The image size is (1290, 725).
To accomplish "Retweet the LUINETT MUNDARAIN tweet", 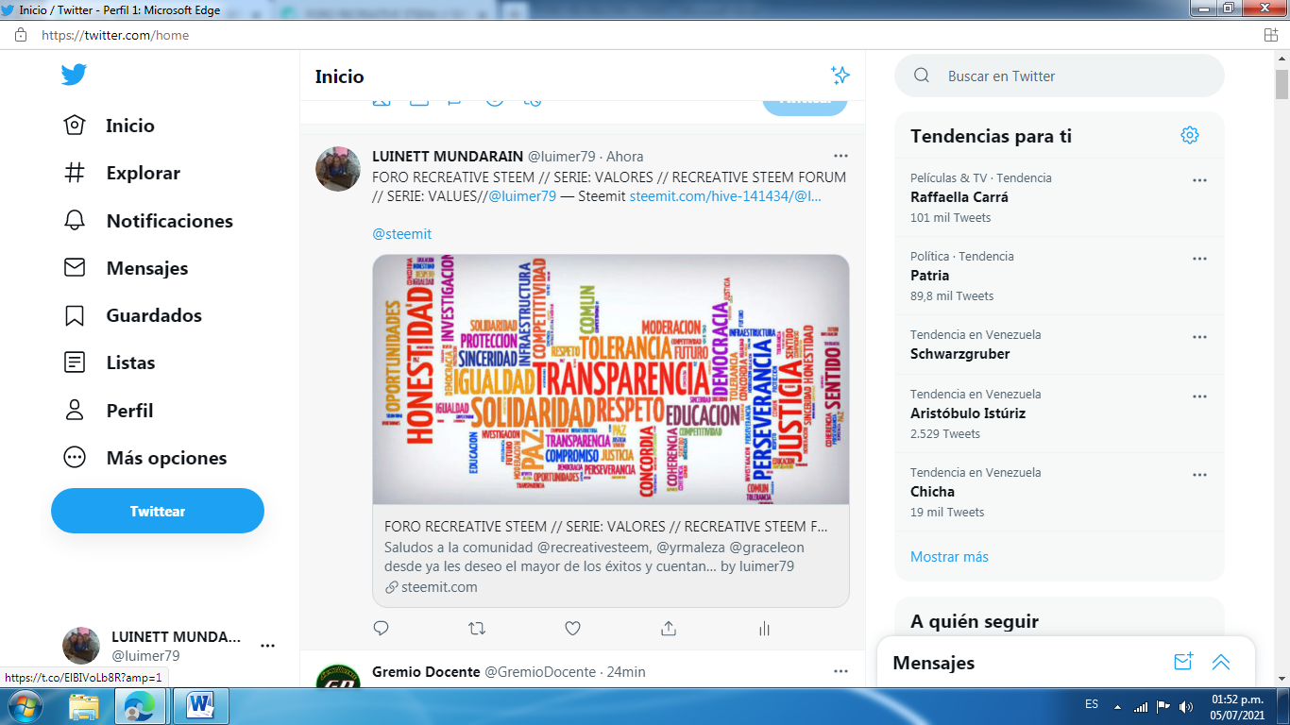I will [477, 628].
